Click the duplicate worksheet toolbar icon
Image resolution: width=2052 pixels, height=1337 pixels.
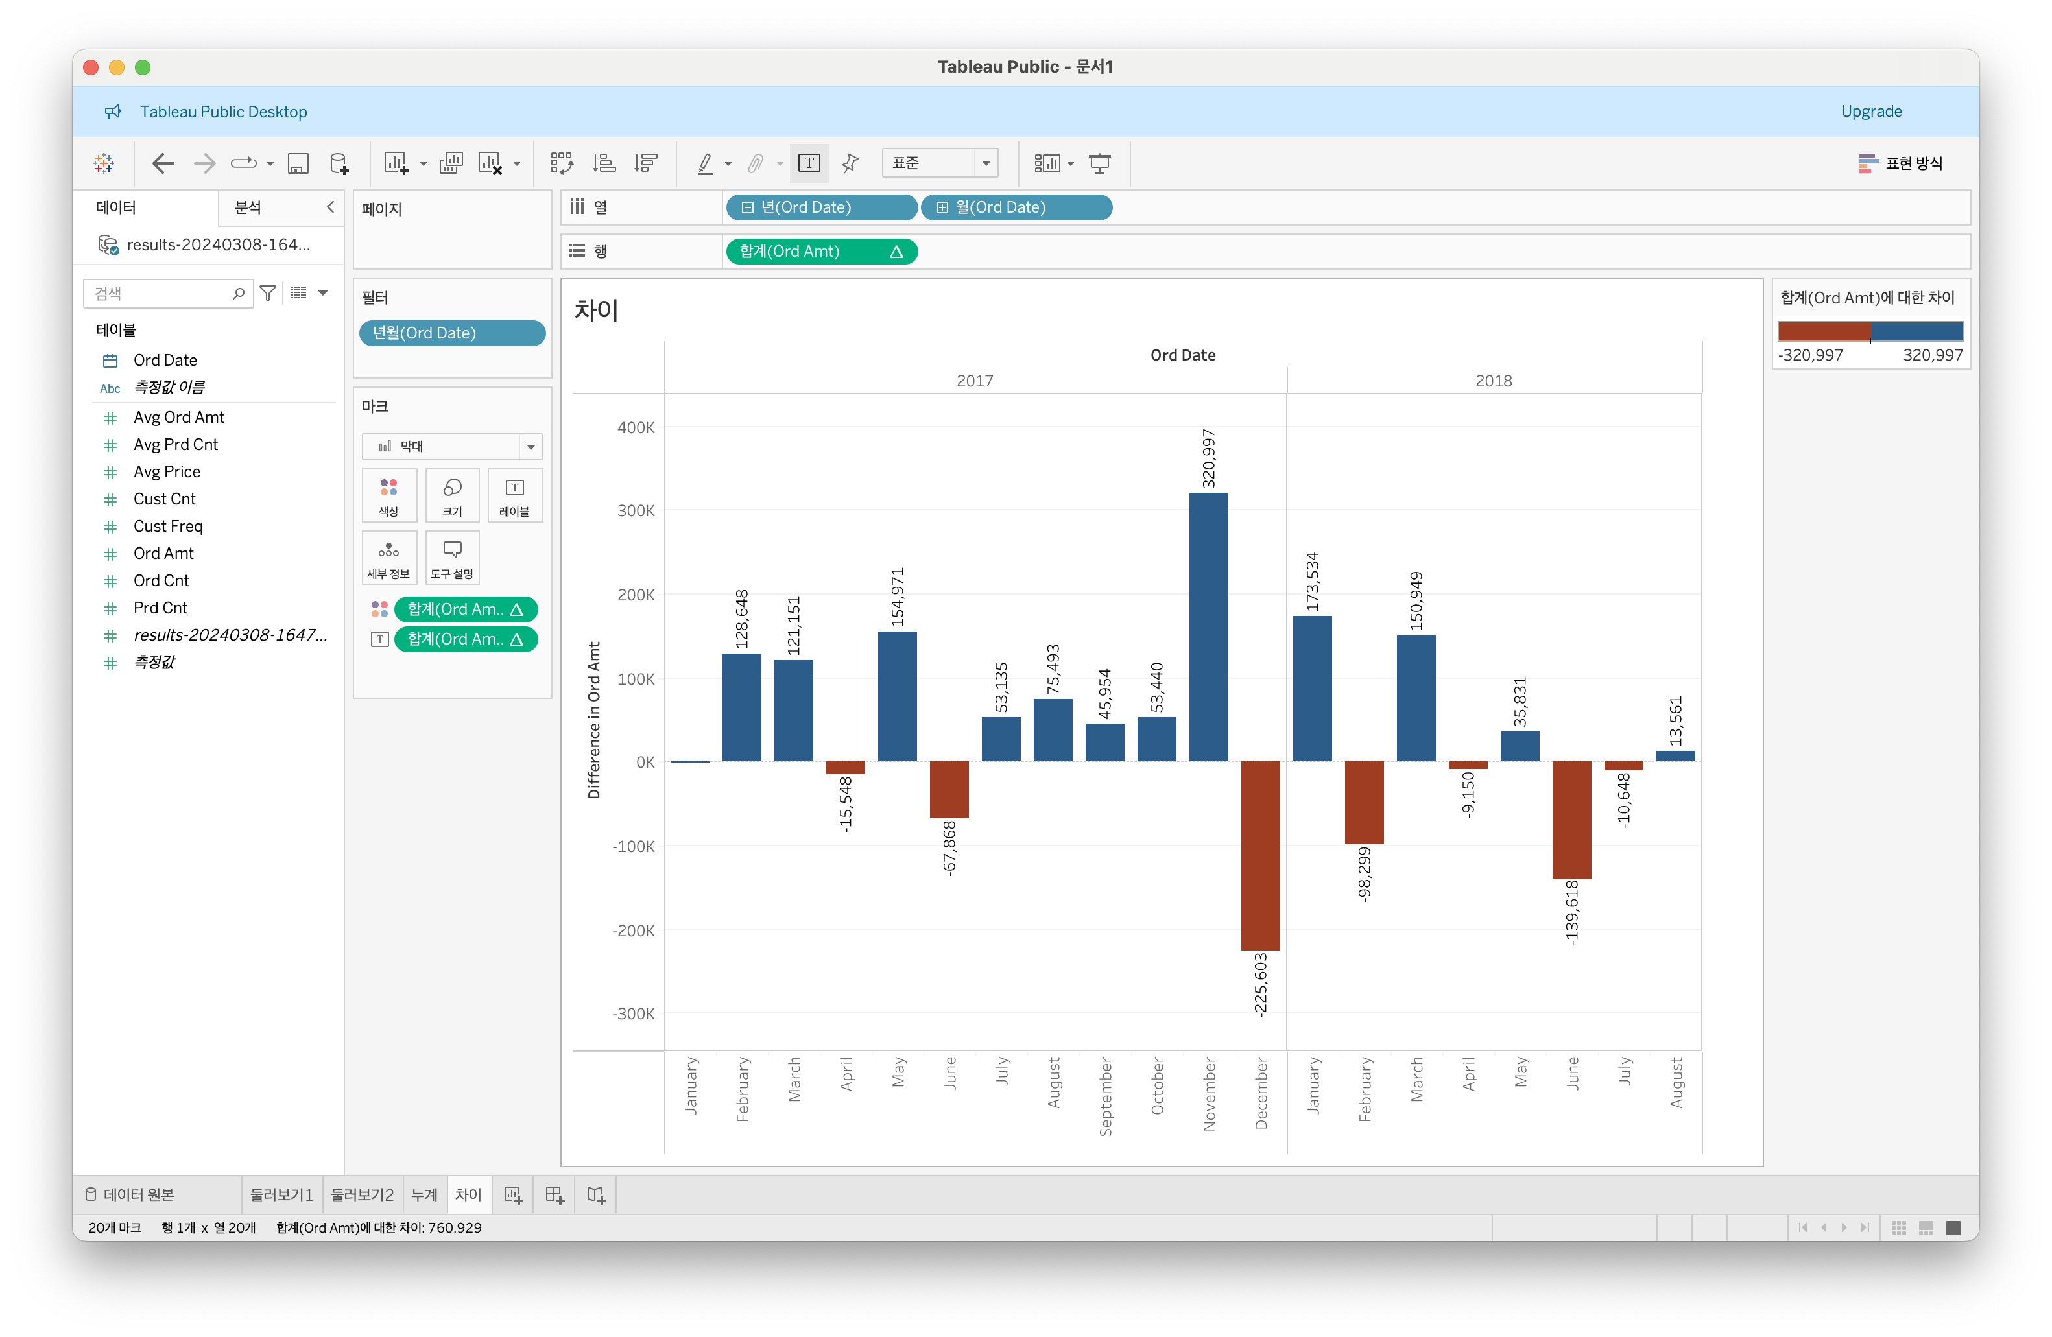click(x=451, y=163)
